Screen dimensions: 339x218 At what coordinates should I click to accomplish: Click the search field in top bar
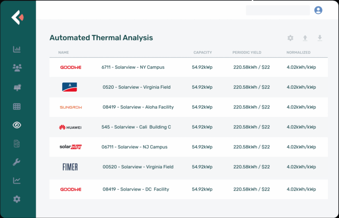(x=278, y=10)
